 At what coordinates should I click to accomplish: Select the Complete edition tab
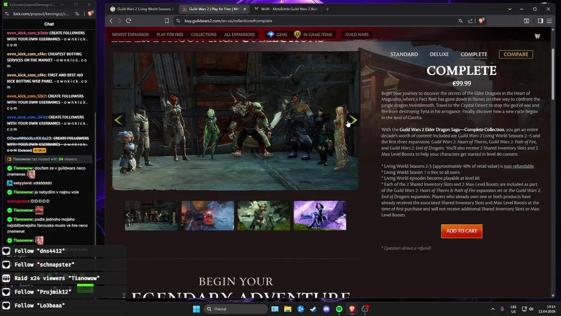[474, 54]
